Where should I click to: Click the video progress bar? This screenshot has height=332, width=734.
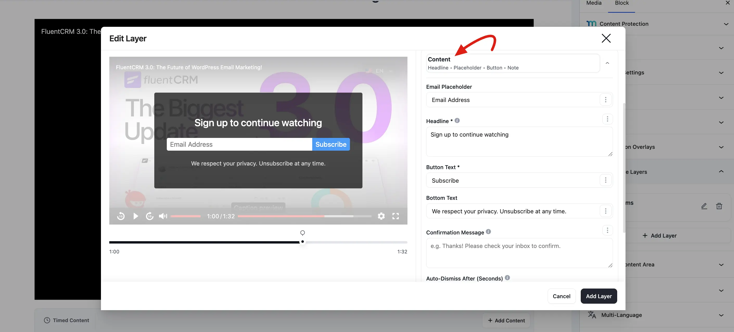click(x=305, y=216)
